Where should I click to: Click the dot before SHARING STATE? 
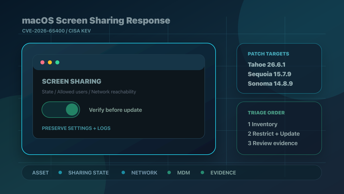60,172
